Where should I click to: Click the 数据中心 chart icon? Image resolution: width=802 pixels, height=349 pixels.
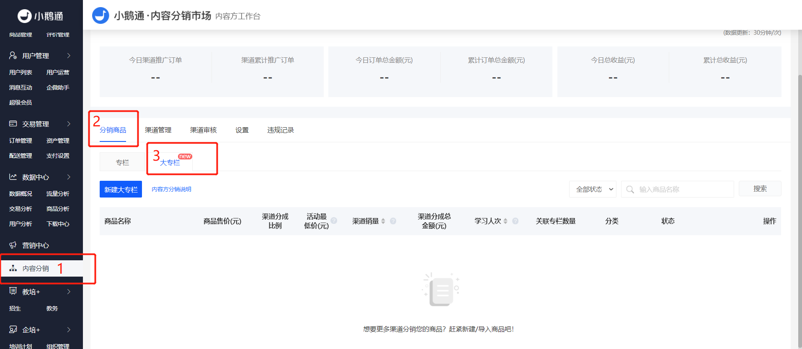coord(13,177)
